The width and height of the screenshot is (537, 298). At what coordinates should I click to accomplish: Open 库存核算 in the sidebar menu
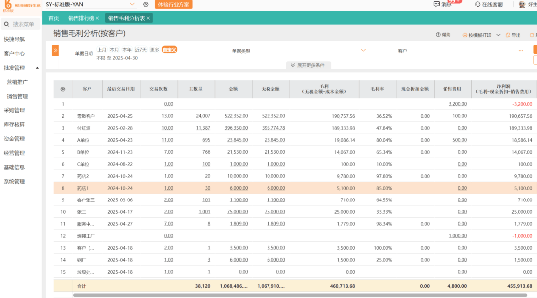[x=14, y=124]
